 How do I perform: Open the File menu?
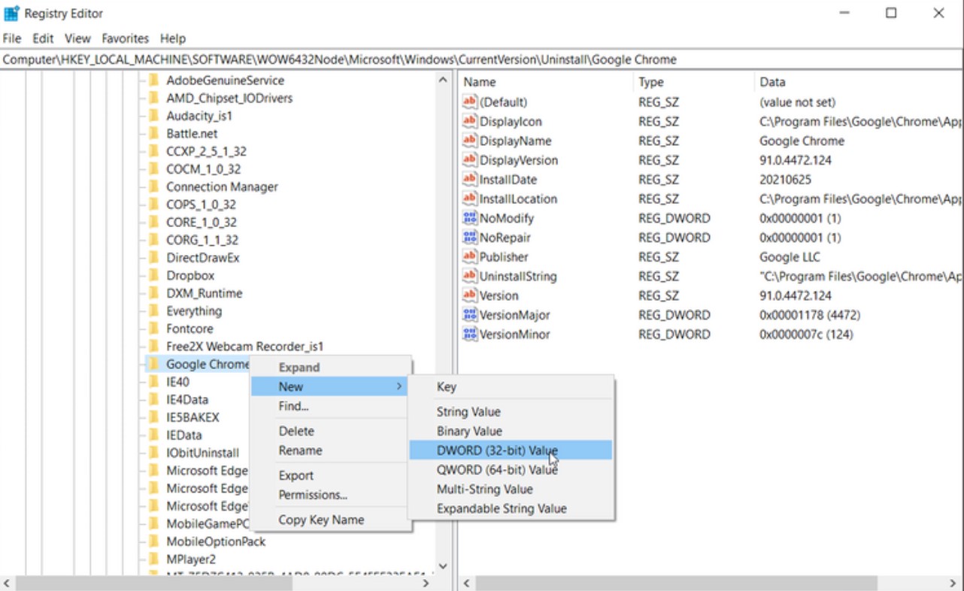(x=12, y=38)
